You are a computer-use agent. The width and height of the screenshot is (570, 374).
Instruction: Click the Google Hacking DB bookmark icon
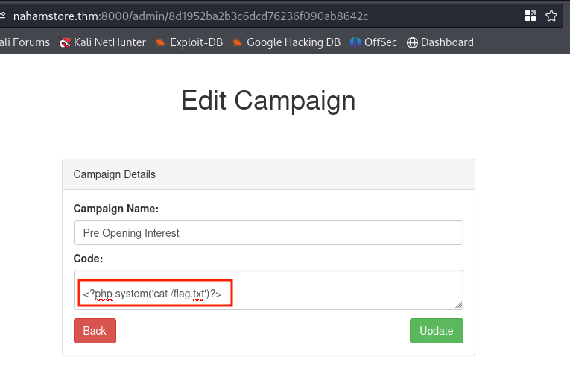237,43
